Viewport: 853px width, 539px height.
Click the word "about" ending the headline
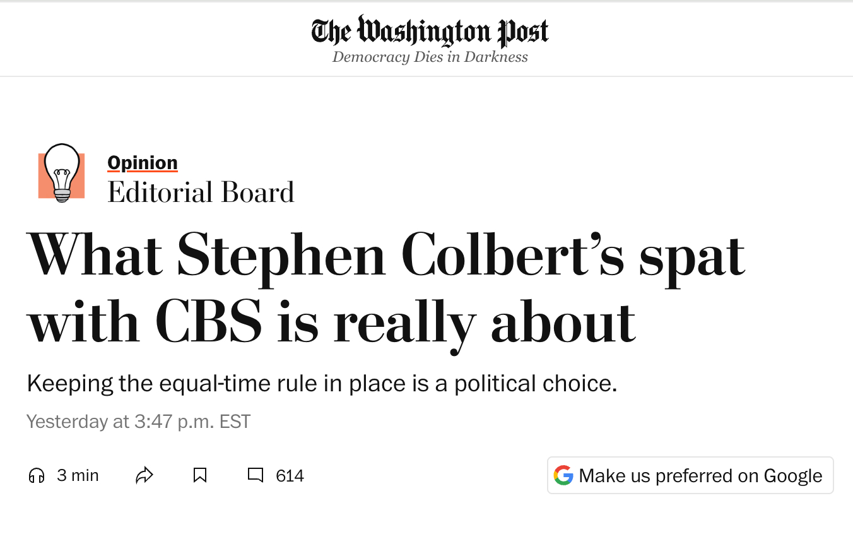562,322
